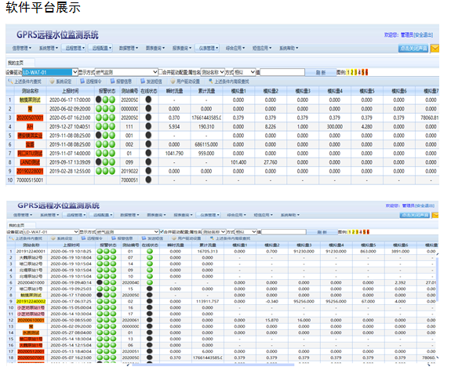
Task: Open 方式 dropdown in lower screenshot
Action: (246, 232)
